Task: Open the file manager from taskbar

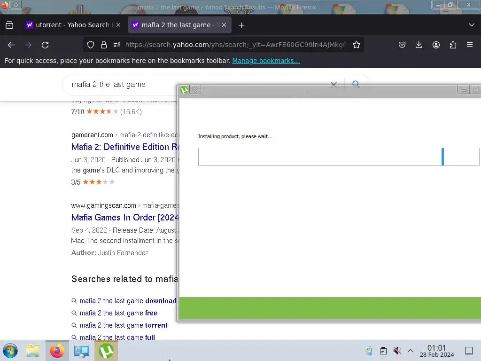Action: [x=33, y=351]
